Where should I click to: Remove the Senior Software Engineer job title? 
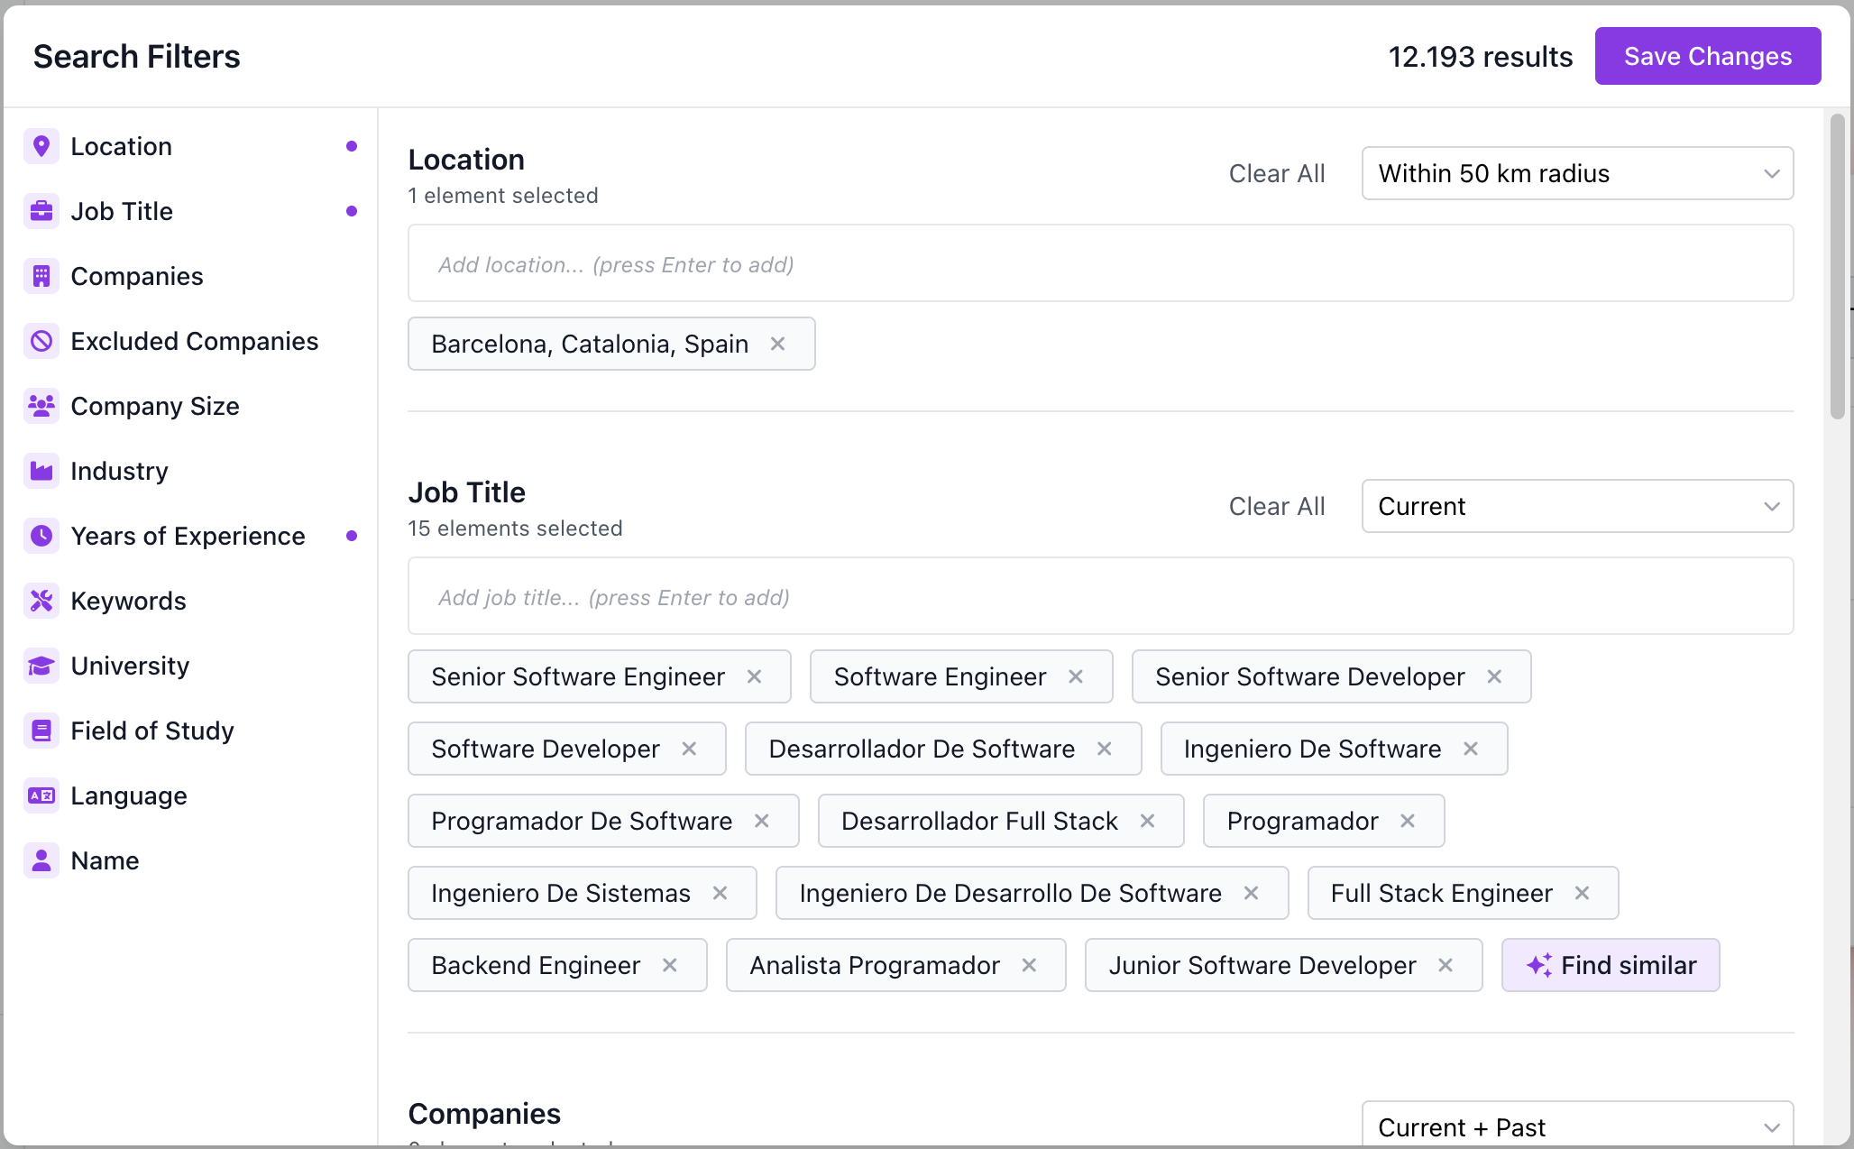(755, 676)
